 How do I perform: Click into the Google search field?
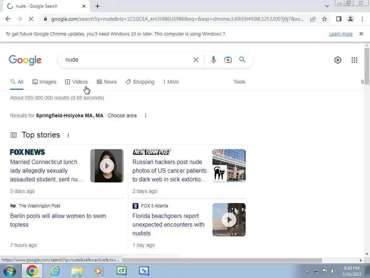(128, 60)
